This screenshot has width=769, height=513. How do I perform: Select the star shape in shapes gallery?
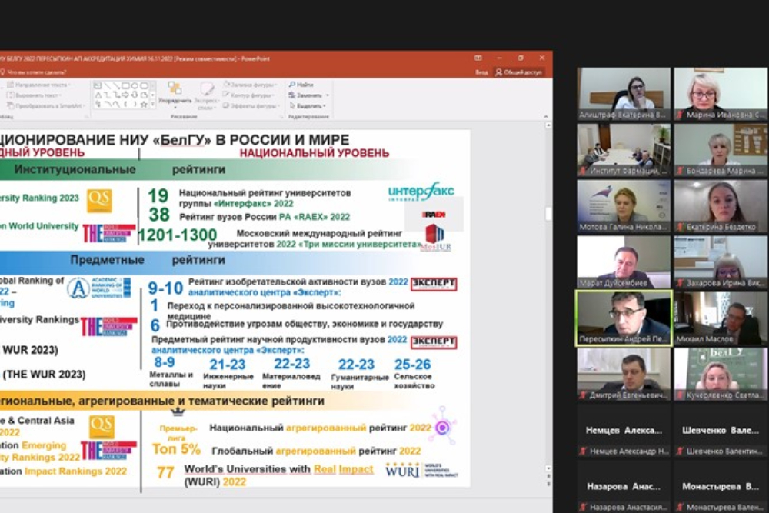[x=145, y=104]
